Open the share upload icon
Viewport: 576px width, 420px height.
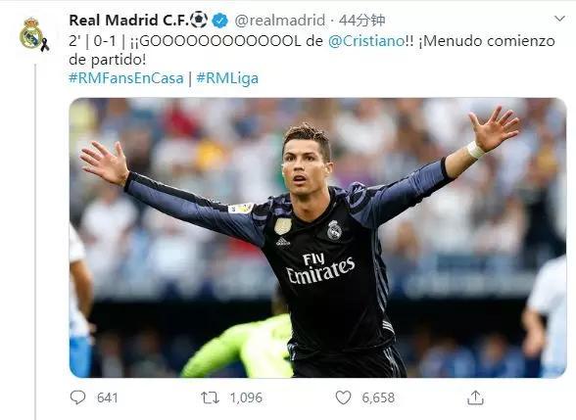tap(475, 397)
